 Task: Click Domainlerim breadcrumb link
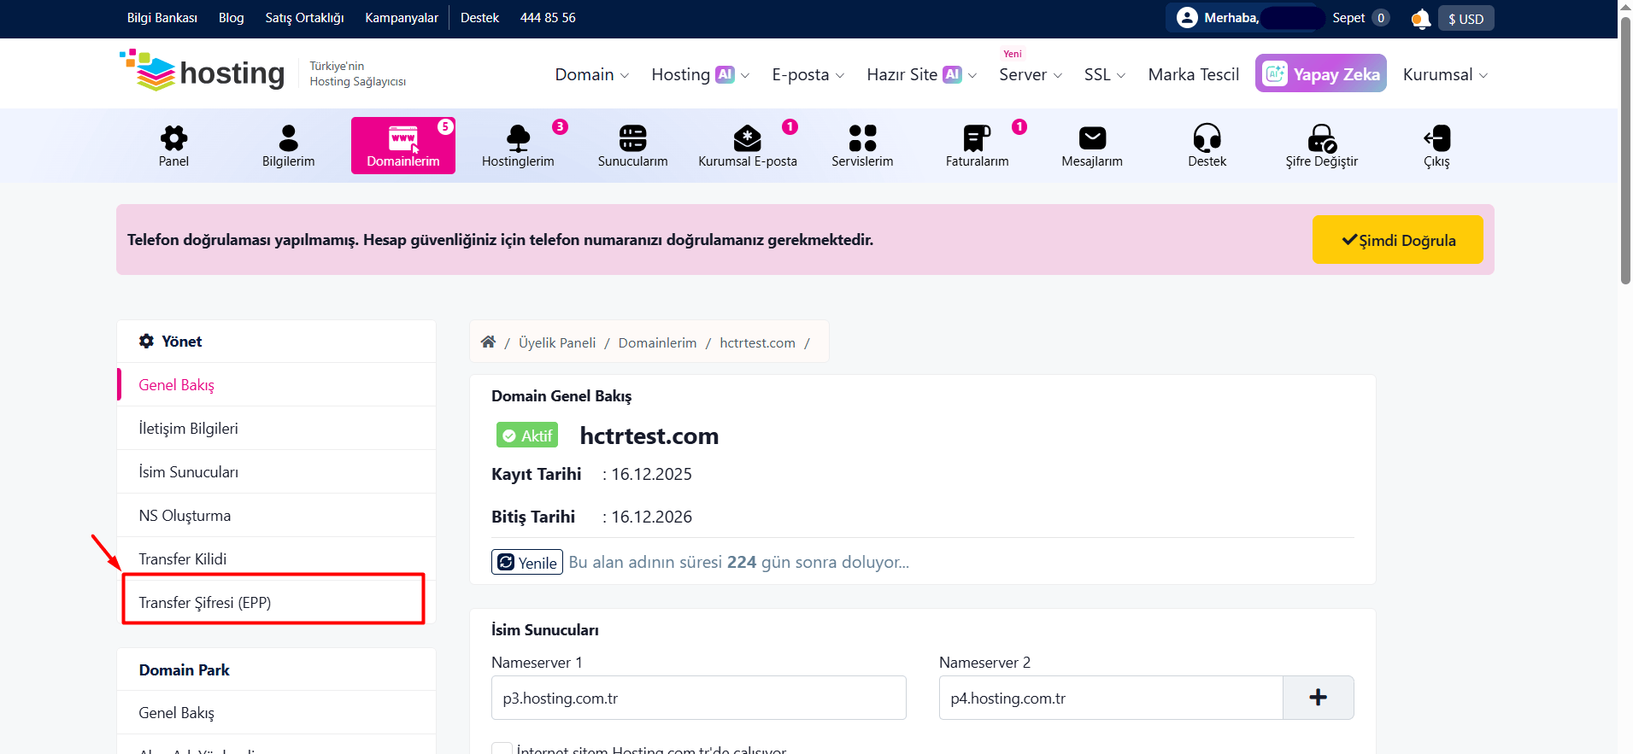tap(657, 342)
